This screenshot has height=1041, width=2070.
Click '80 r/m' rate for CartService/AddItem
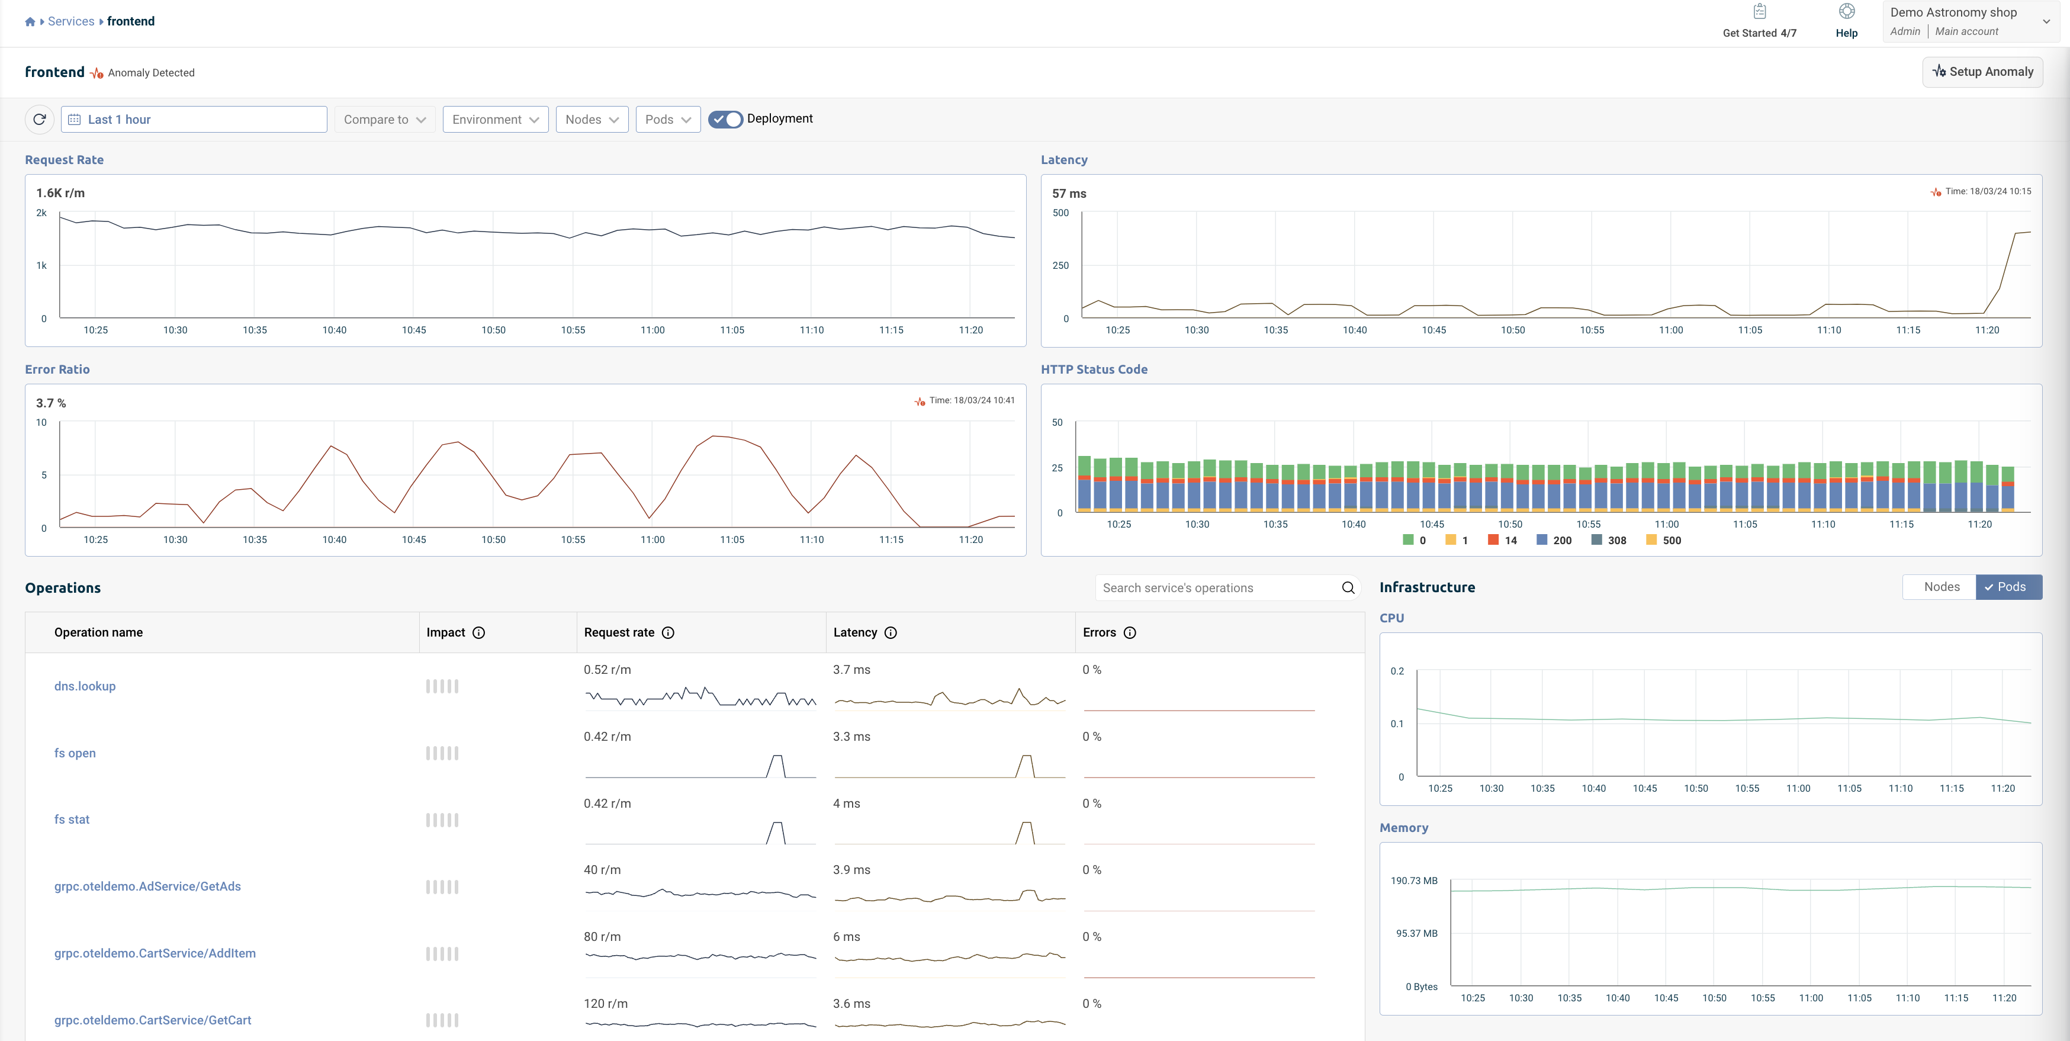[602, 937]
